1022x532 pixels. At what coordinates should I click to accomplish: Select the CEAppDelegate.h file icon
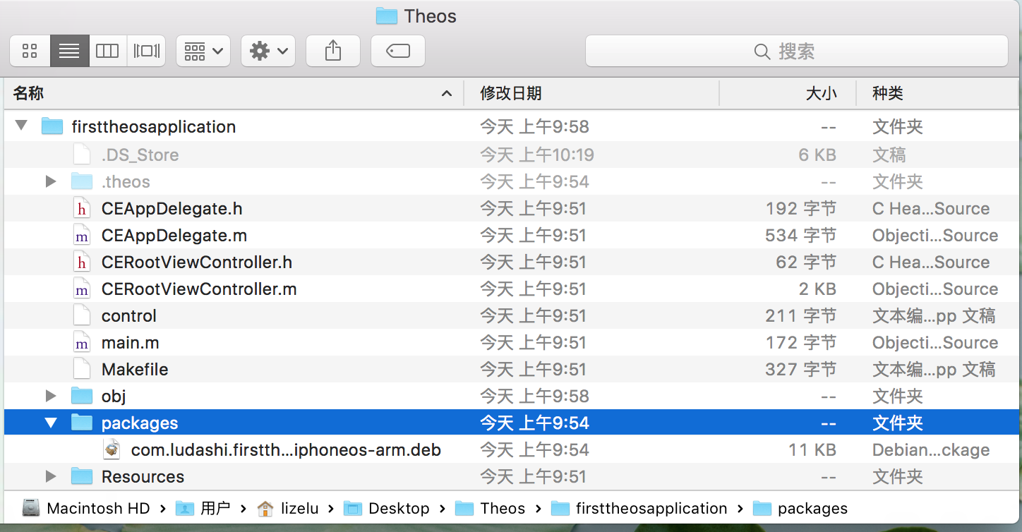82,208
